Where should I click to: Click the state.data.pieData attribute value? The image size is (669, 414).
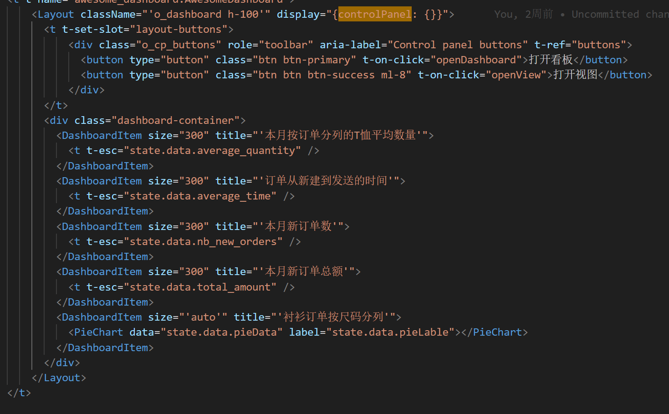click(221, 332)
